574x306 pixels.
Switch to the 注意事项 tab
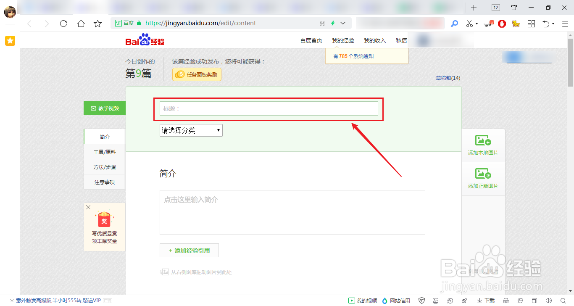point(104,182)
